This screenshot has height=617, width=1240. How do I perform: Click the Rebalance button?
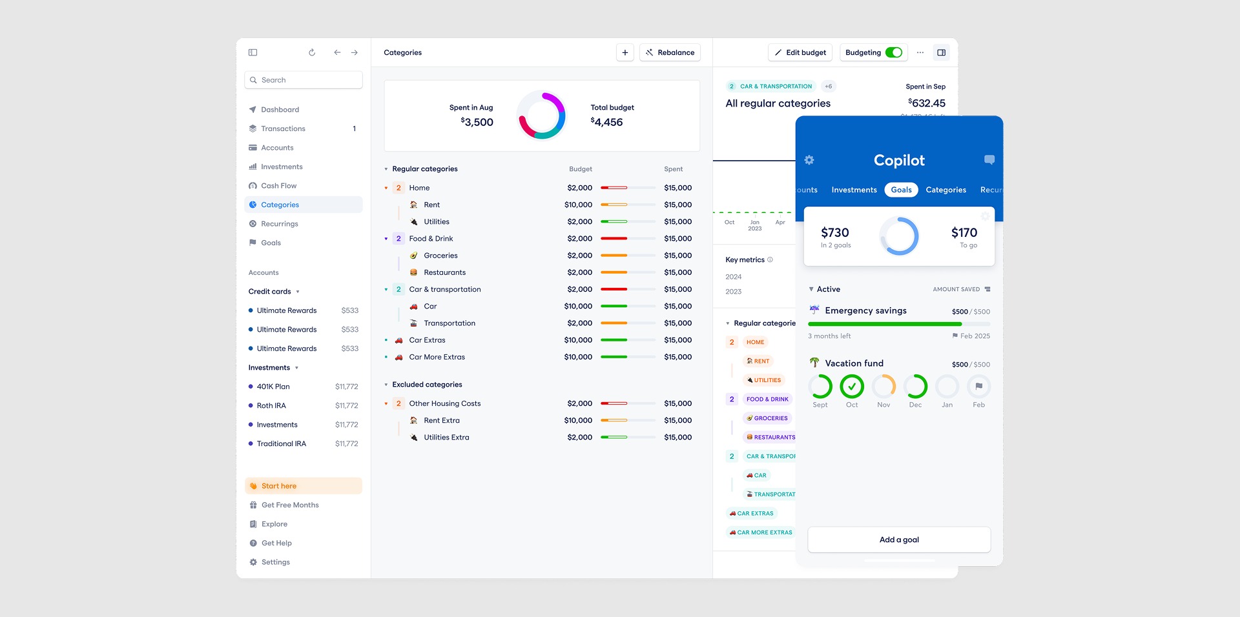(x=670, y=52)
